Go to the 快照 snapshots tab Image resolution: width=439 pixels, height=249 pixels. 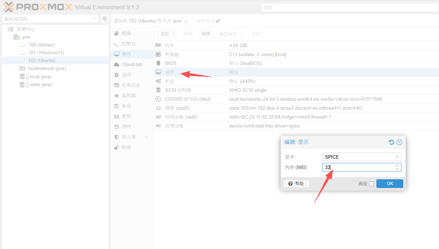126,126
